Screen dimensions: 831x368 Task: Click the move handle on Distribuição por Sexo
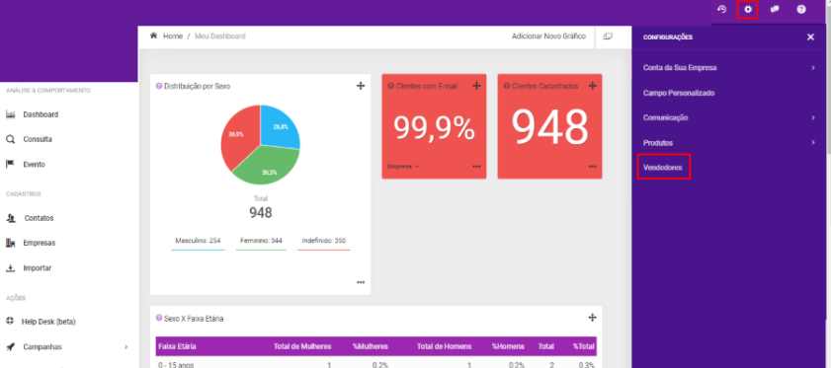pos(361,86)
